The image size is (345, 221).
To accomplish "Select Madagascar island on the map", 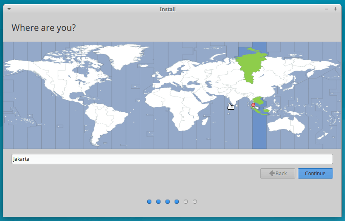I will 205,121.
